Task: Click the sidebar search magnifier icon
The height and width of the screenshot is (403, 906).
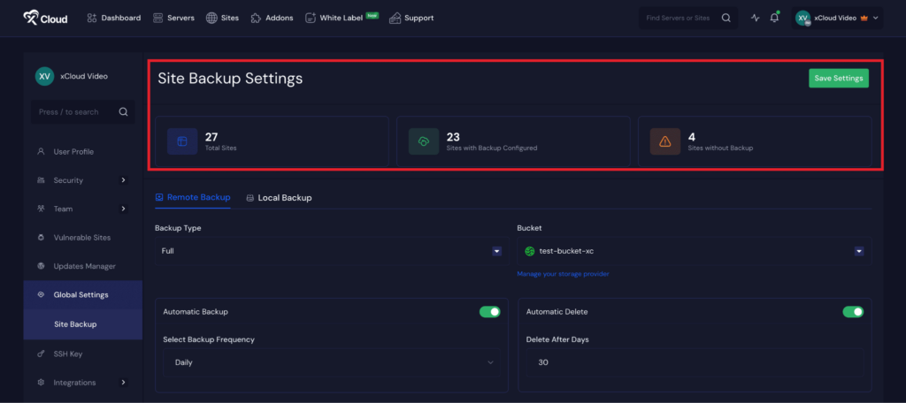Action: click(x=124, y=112)
